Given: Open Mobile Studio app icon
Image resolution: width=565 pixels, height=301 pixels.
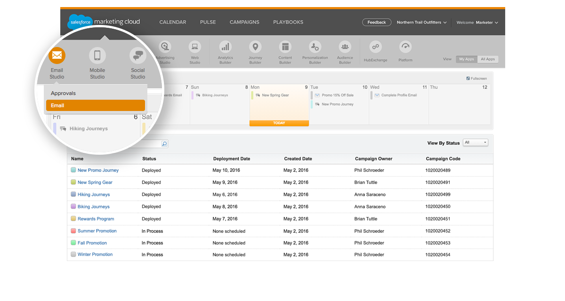Looking at the screenshot, I should (97, 56).
